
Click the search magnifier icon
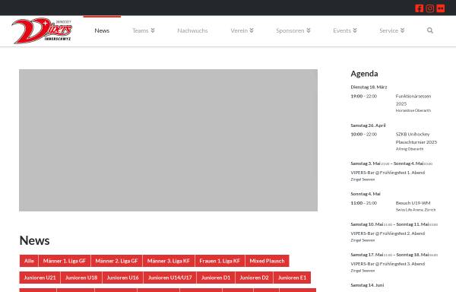tap(430, 30)
